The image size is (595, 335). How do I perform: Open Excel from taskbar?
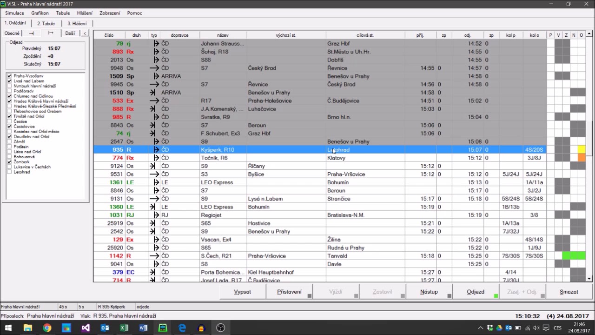(x=124, y=328)
